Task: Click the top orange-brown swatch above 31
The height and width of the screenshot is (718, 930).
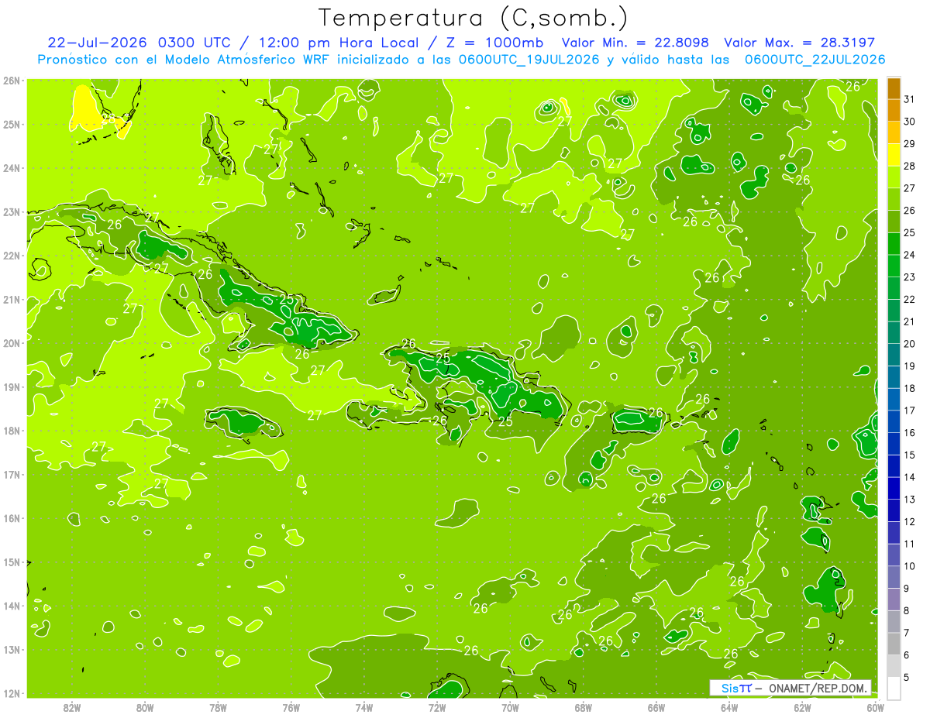Action: (x=894, y=88)
